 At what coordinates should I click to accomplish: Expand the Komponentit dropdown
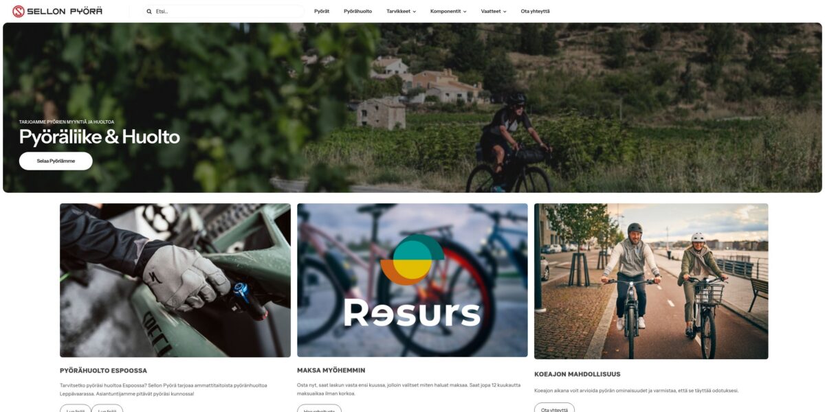tap(448, 11)
